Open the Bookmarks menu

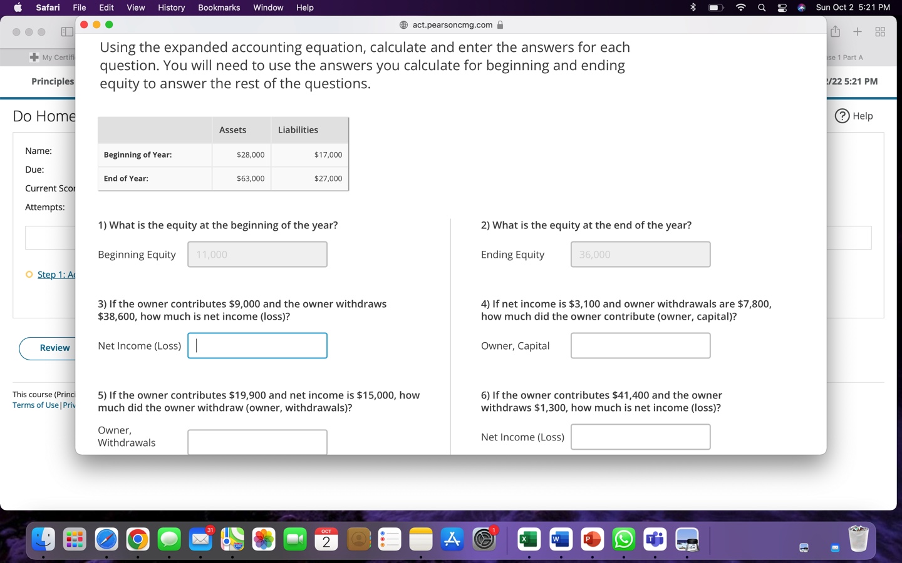pos(219,8)
